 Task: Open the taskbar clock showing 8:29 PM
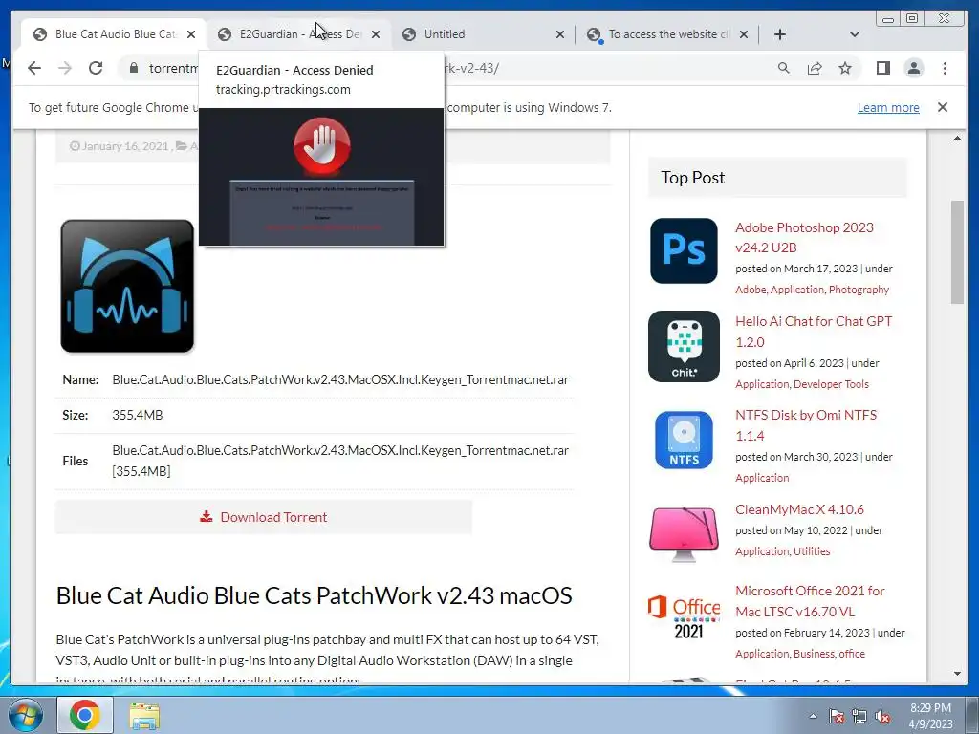click(x=930, y=715)
